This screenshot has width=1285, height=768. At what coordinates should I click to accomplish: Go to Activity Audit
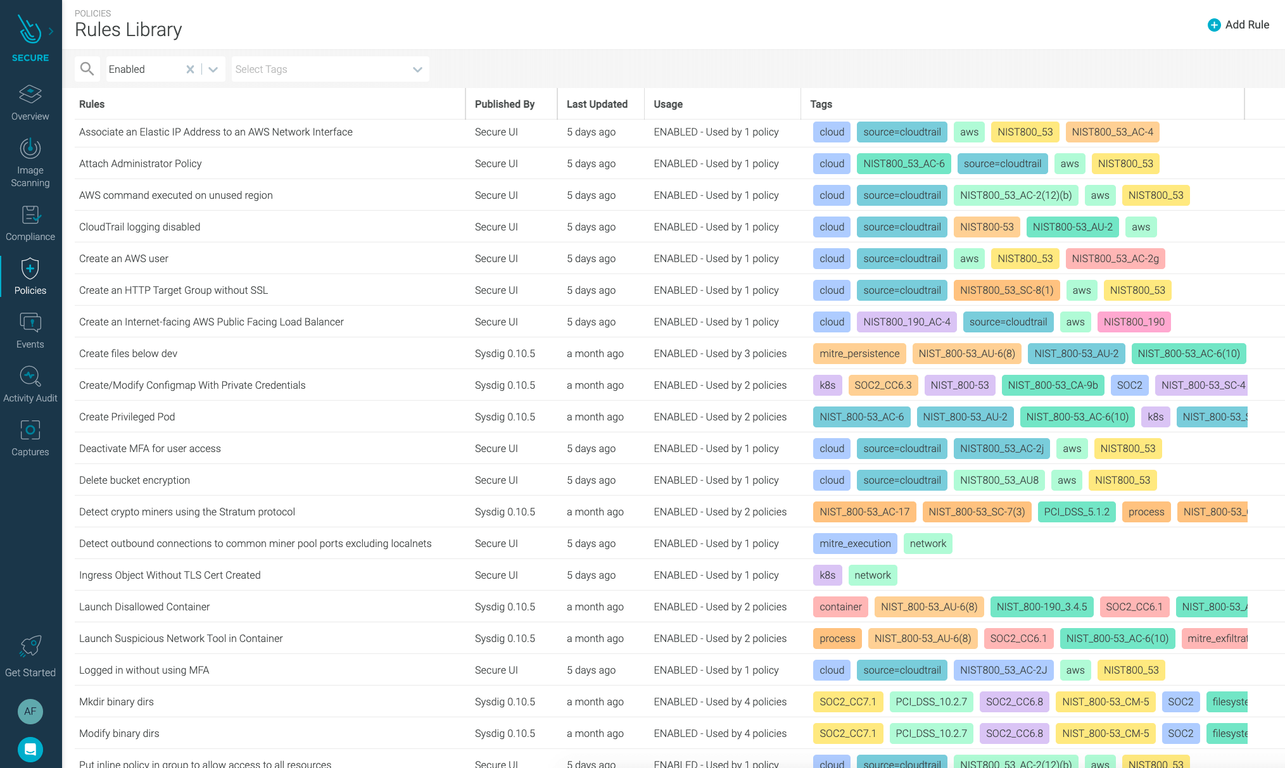coord(30,384)
